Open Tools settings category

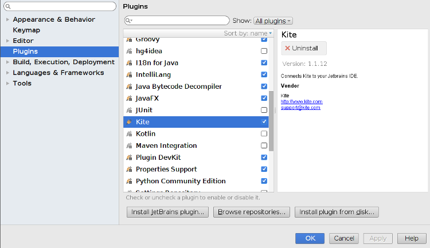(x=22, y=83)
